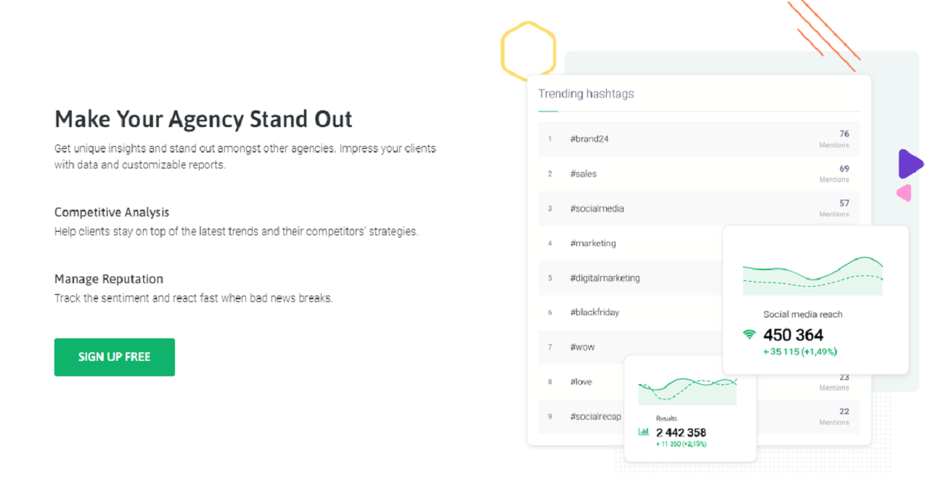
Task: Click the Social media reach chart
Action: pos(812,276)
